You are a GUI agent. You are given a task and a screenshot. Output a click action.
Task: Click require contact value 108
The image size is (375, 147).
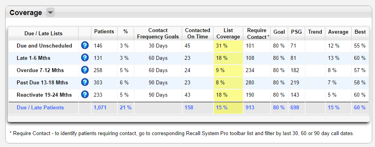click(x=250, y=58)
